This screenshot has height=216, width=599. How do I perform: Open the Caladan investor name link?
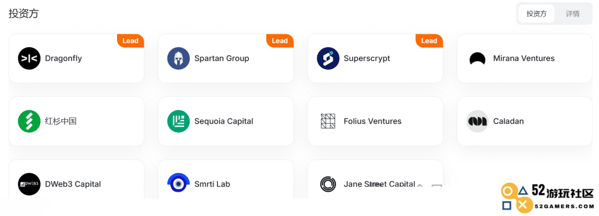[x=509, y=121]
